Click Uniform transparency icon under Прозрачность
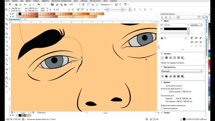The image size is (215, 121). click(167, 76)
